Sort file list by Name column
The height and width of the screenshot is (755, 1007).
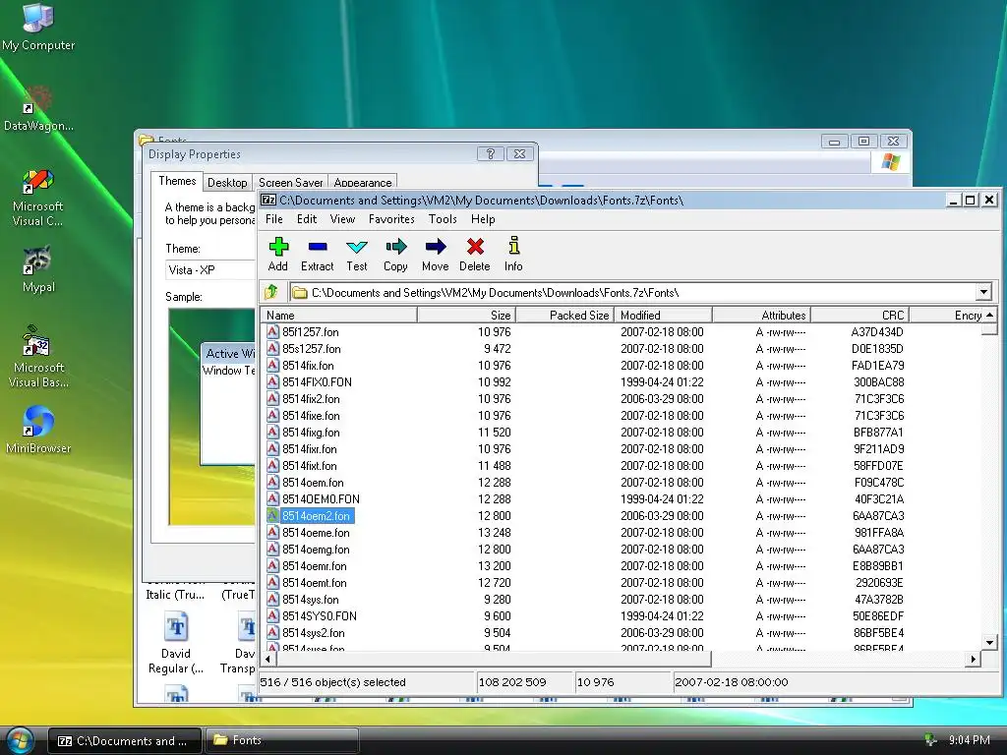[x=339, y=316]
